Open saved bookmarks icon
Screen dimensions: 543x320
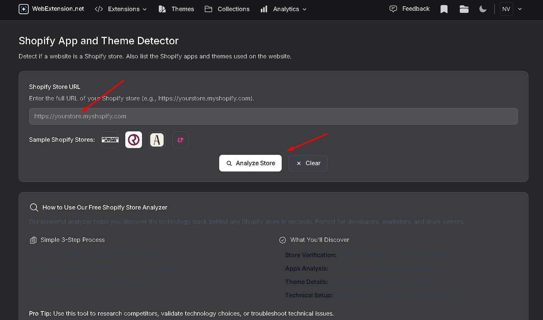tap(444, 9)
